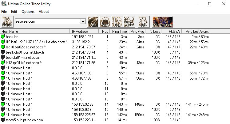Select host be21.cbr01-poi.net.bbox.fr
Viewport: 230px width, 124px height.
tap(25, 52)
